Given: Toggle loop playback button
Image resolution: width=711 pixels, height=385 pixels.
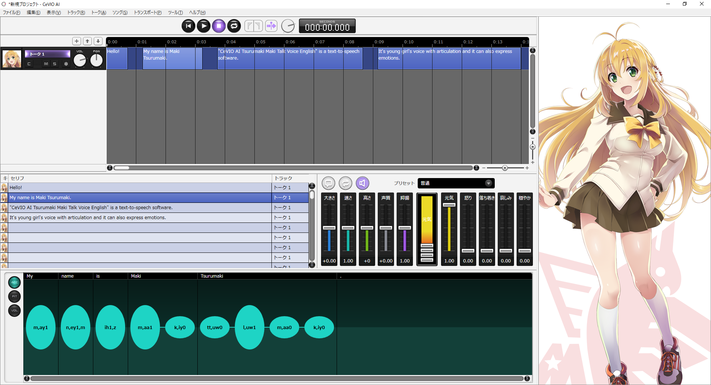Looking at the screenshot, I should pyautogui.click(x=234, y=26).
